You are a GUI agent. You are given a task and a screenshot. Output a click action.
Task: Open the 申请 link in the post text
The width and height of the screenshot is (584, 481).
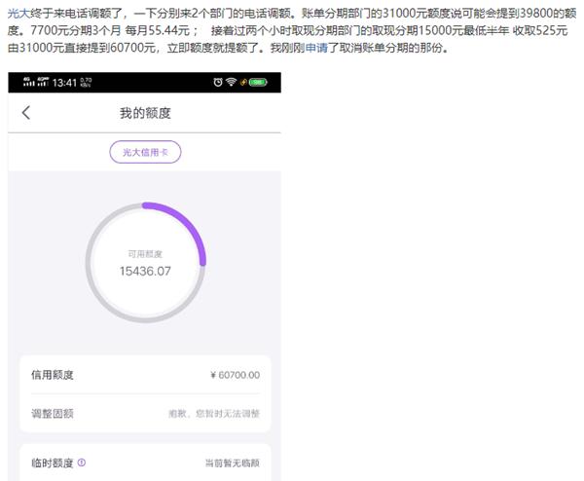click(316, 48)
